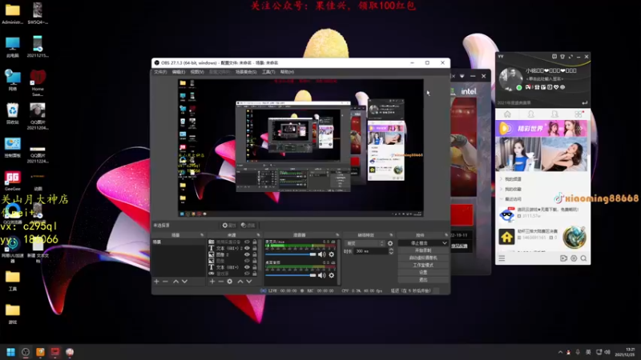This screenshot has height=360, width=641.
Task: Click the transition duration 300 ms field
Action: (371, 251)
